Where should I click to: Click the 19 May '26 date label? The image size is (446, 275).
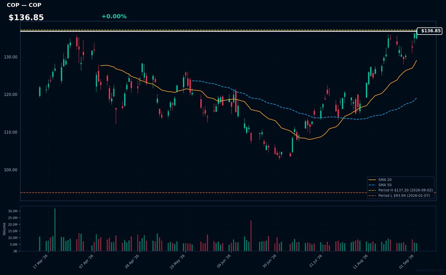178,262
